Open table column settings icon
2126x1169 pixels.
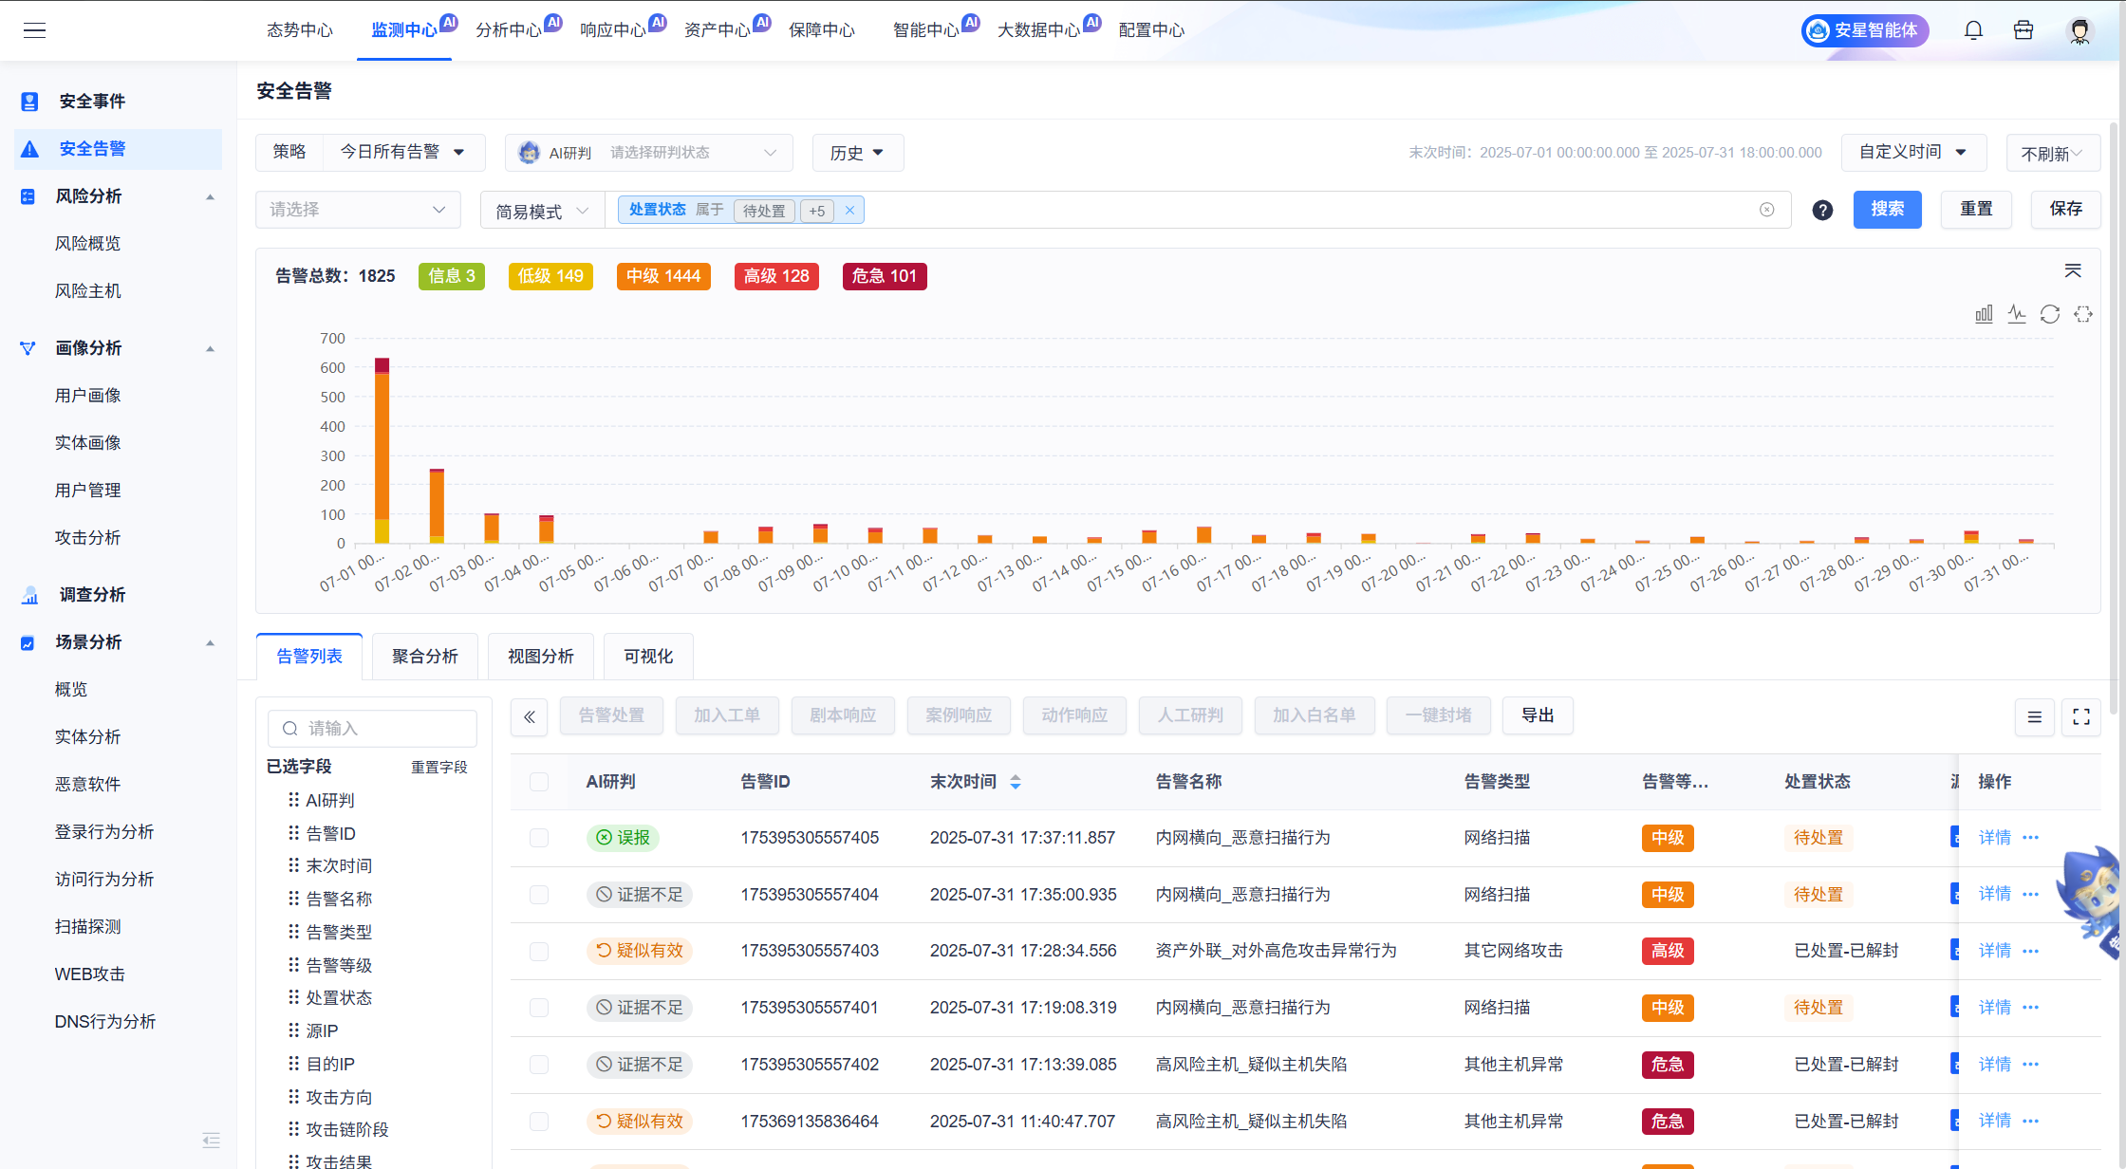pos(2034,717)
